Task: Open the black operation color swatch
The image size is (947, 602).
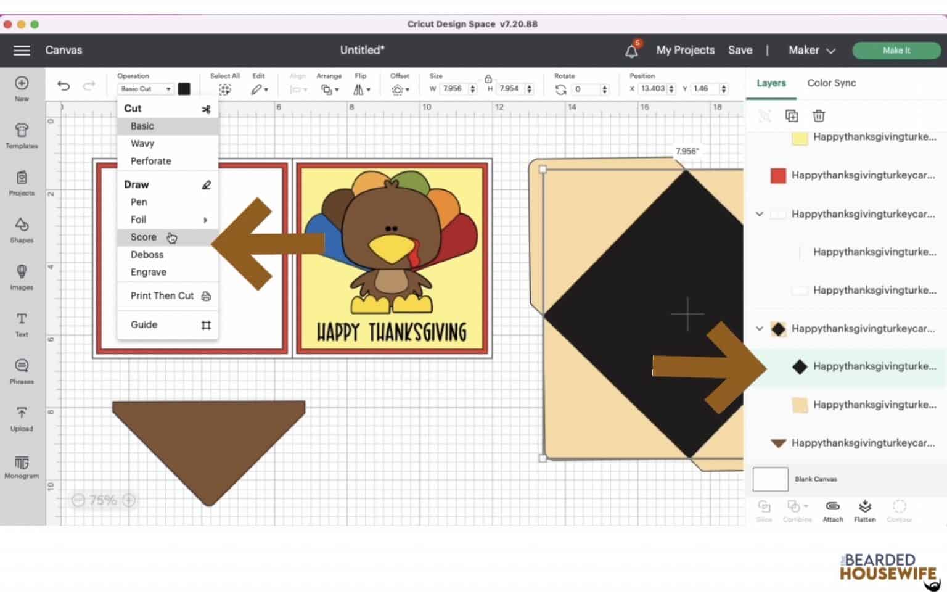Action: (x=184, y=89)
